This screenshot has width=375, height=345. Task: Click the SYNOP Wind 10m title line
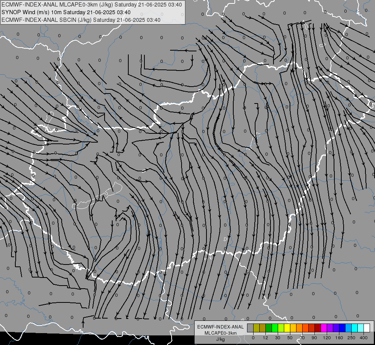pyautogui.click(x=66, y=12)
